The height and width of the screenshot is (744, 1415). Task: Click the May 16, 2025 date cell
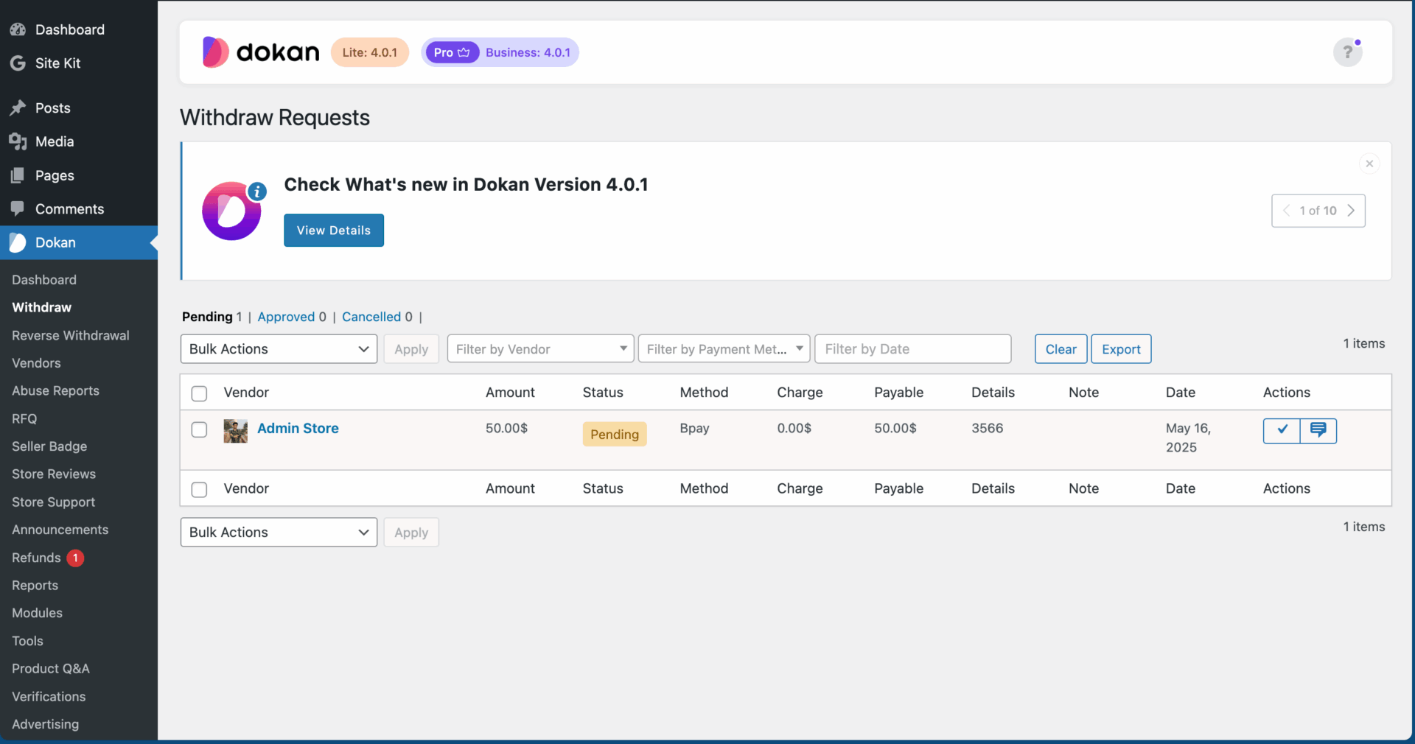click(x=1188, y=438)
